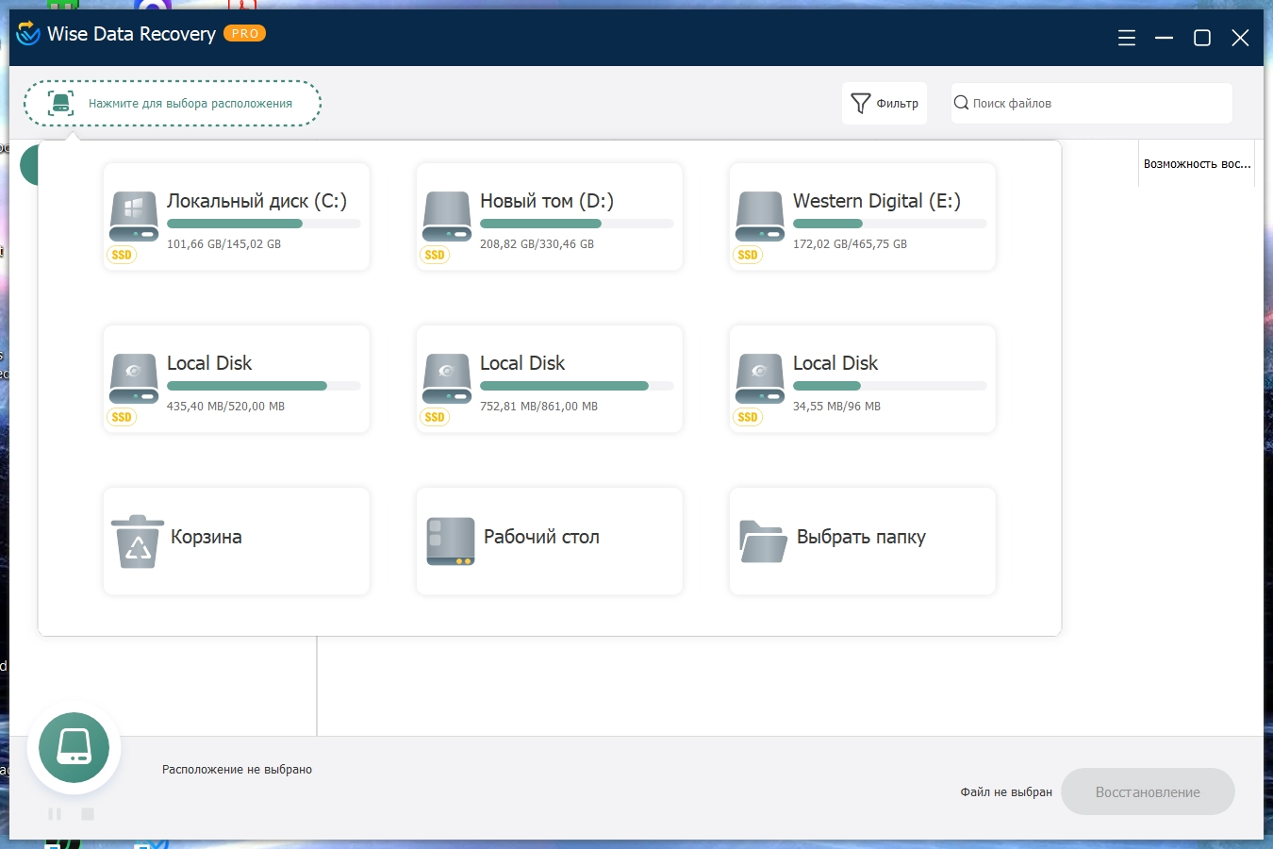Click SSD badge on 861,00 MB Local Disk
Viewport: 1273px width, 849px height.
pos(435,417)
